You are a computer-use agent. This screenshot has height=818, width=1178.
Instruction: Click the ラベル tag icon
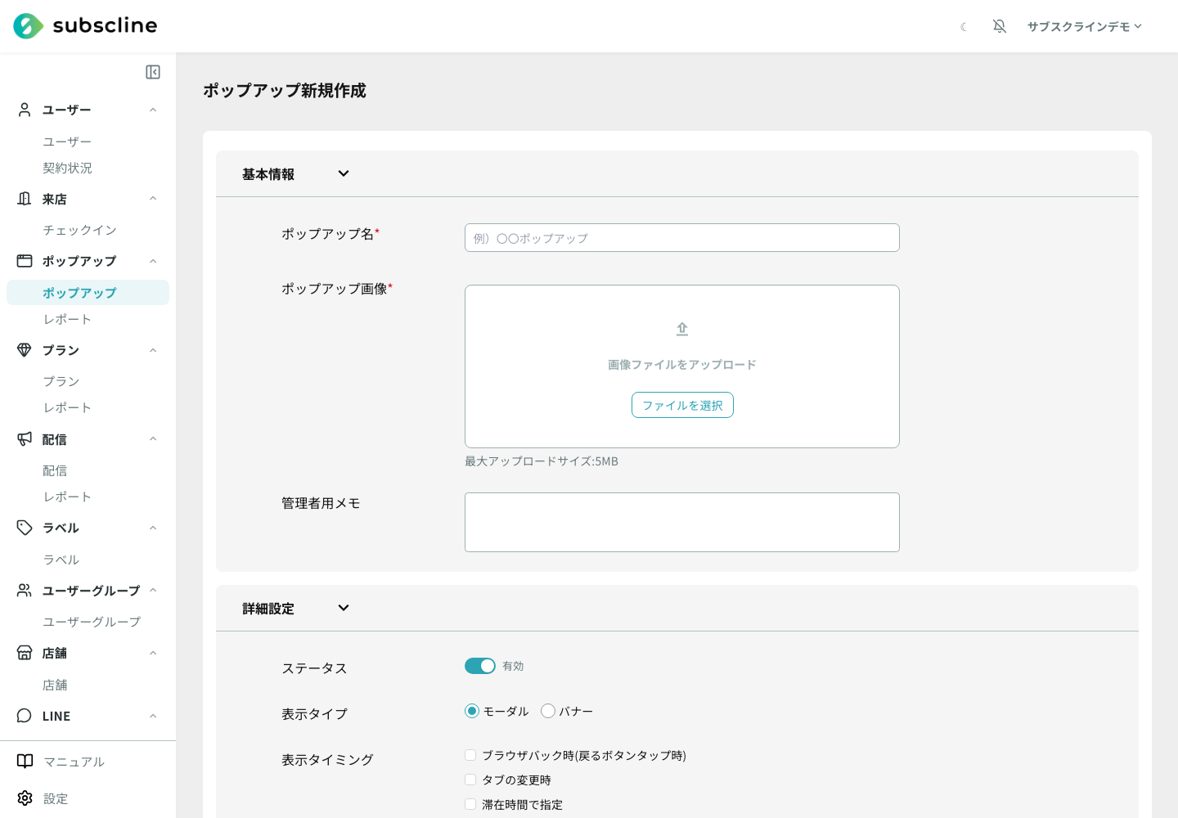tap(25, 528)
